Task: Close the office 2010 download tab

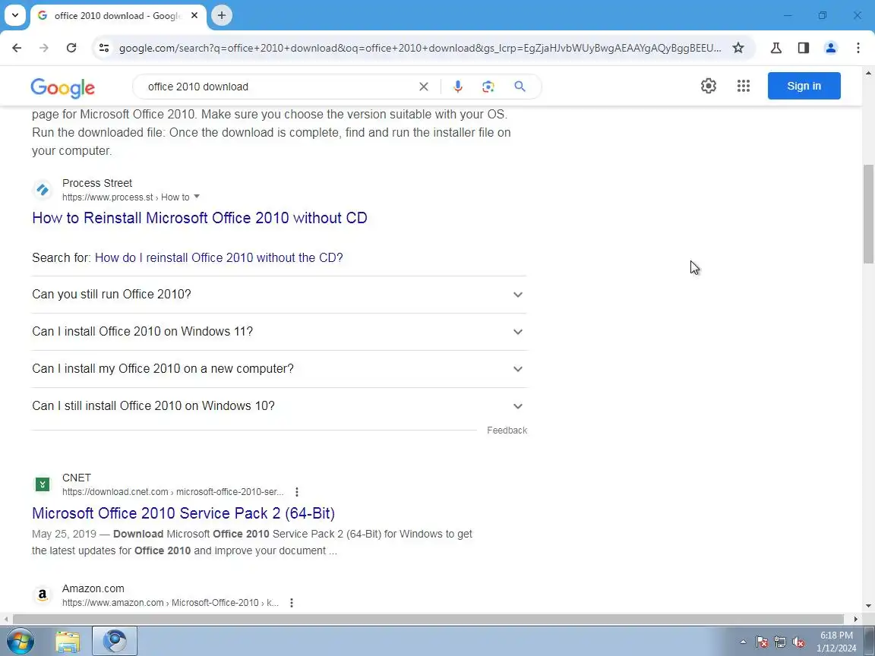Action: 194,16
